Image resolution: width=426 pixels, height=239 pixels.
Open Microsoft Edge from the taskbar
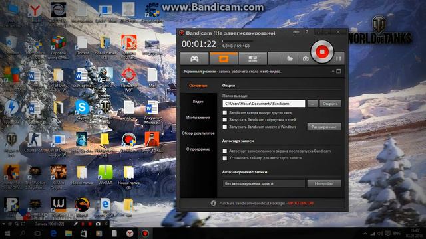pyautogui.click(x=53, y=233)
